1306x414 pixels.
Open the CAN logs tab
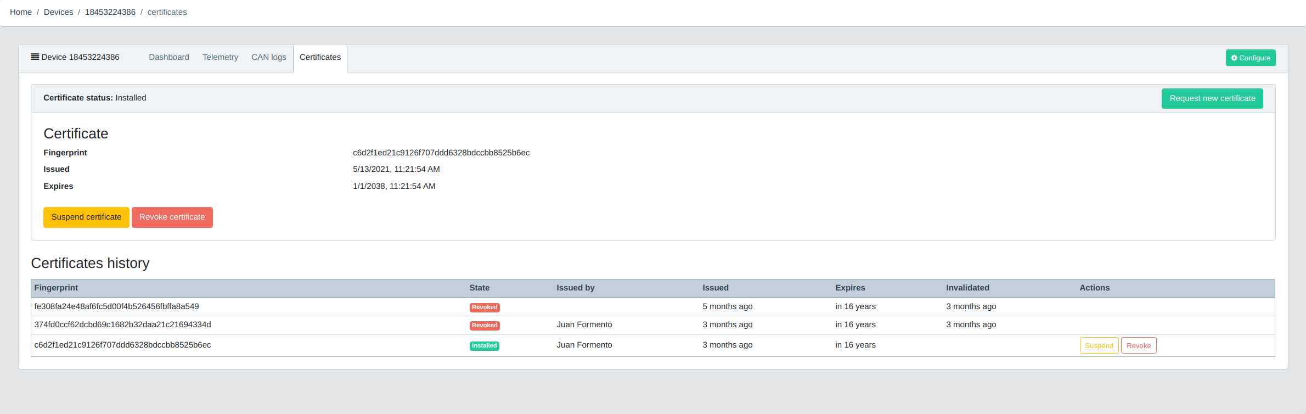click(x=268, y=57)
